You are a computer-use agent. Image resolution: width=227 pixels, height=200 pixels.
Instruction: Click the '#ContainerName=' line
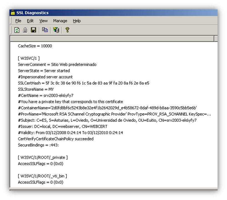tap(107, 108)
